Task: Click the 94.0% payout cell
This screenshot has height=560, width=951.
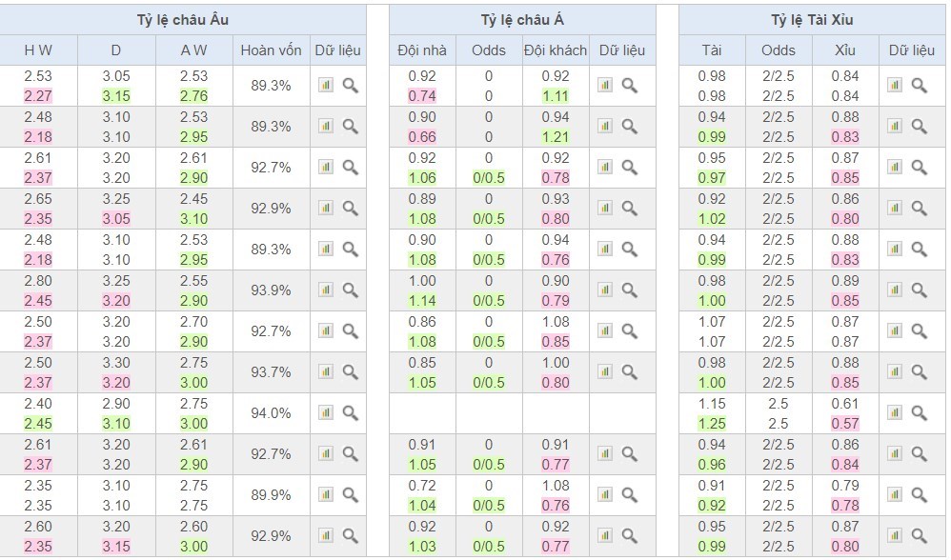Action: pos(271,412)
